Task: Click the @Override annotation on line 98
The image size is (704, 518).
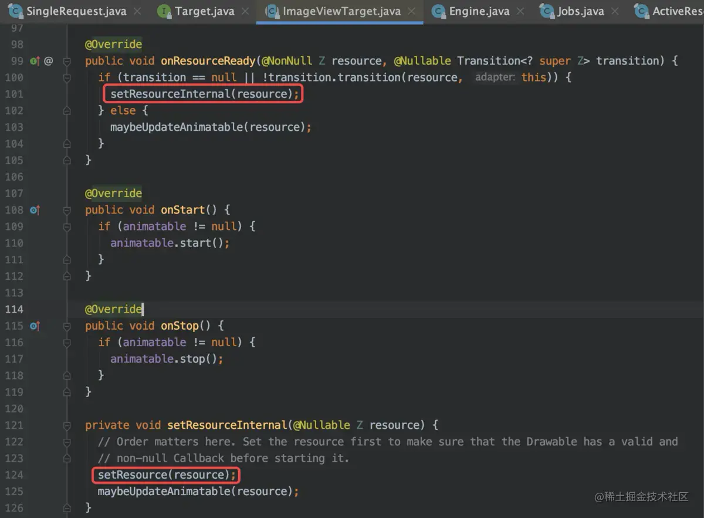Action: coord(114,44)
